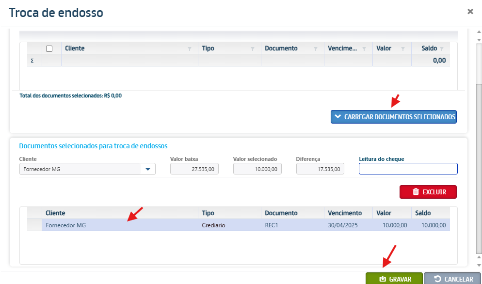The width and height of the screenshot is (482, 284).
Task: Close the Troca de endosso dialog
Action: 470,12
